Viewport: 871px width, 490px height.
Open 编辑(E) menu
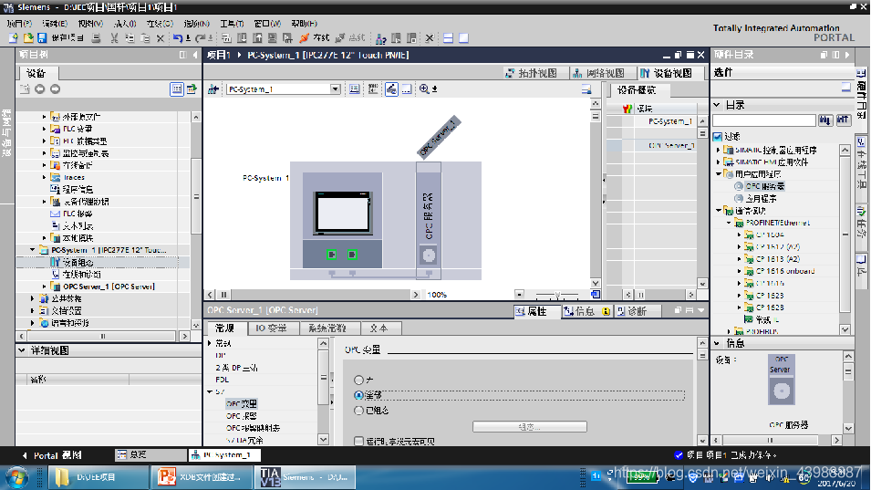coord(55,24)
